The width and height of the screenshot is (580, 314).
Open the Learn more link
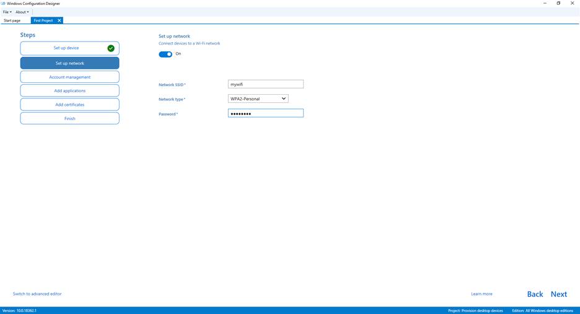coord(481,294)
